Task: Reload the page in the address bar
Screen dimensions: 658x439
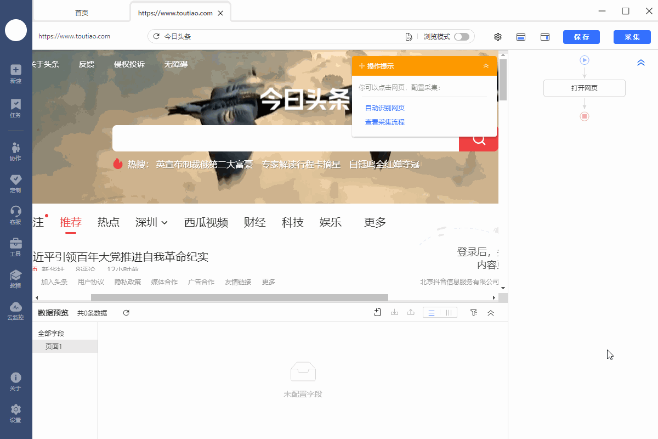Action: (x=156, y=36)
